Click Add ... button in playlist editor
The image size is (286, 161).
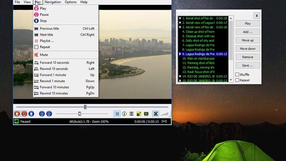248,32
